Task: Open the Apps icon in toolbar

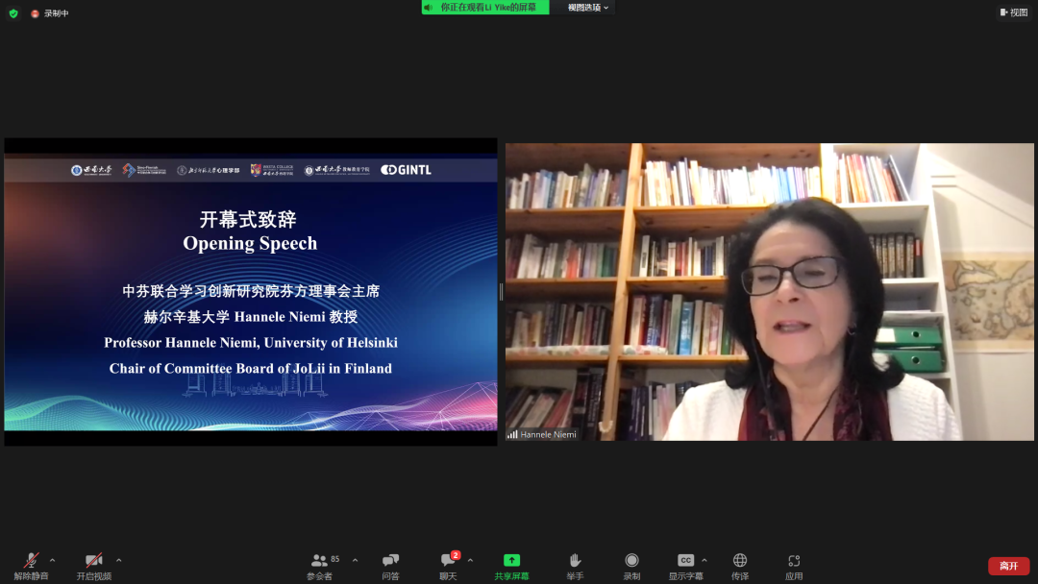Action: [x=794, y=561]
